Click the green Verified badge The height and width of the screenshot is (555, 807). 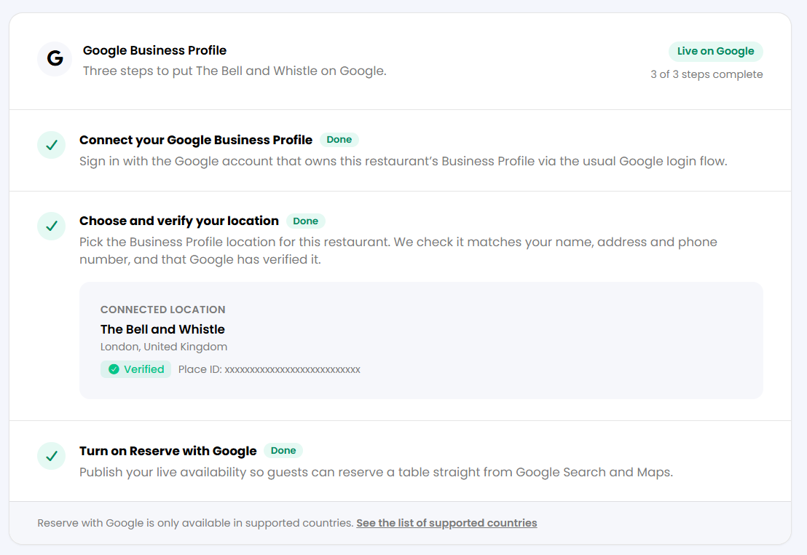click(x=136, y=369)
